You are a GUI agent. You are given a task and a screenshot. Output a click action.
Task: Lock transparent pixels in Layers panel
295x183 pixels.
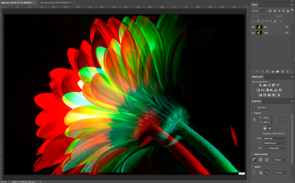[259, 21]
